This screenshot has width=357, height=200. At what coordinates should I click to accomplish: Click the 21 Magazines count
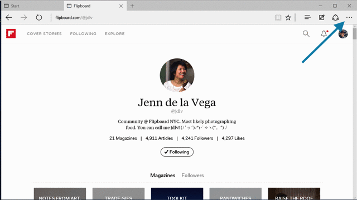click(x=123, y=138)
